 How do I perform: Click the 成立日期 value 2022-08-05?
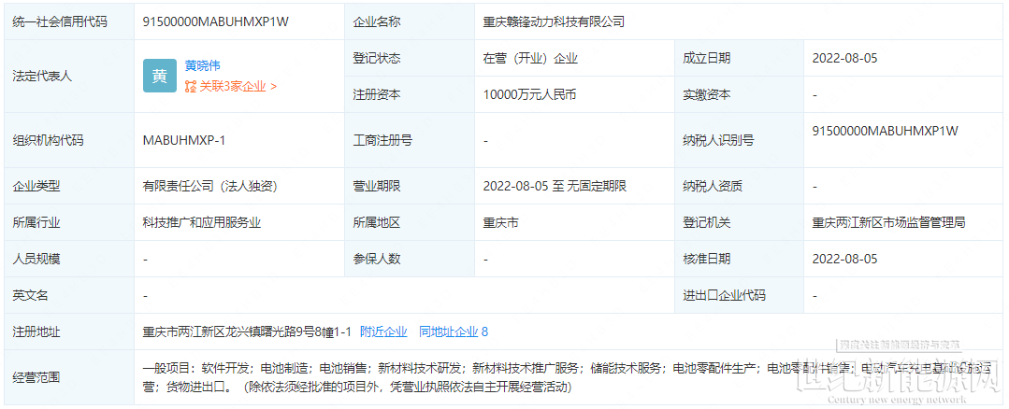845,59
